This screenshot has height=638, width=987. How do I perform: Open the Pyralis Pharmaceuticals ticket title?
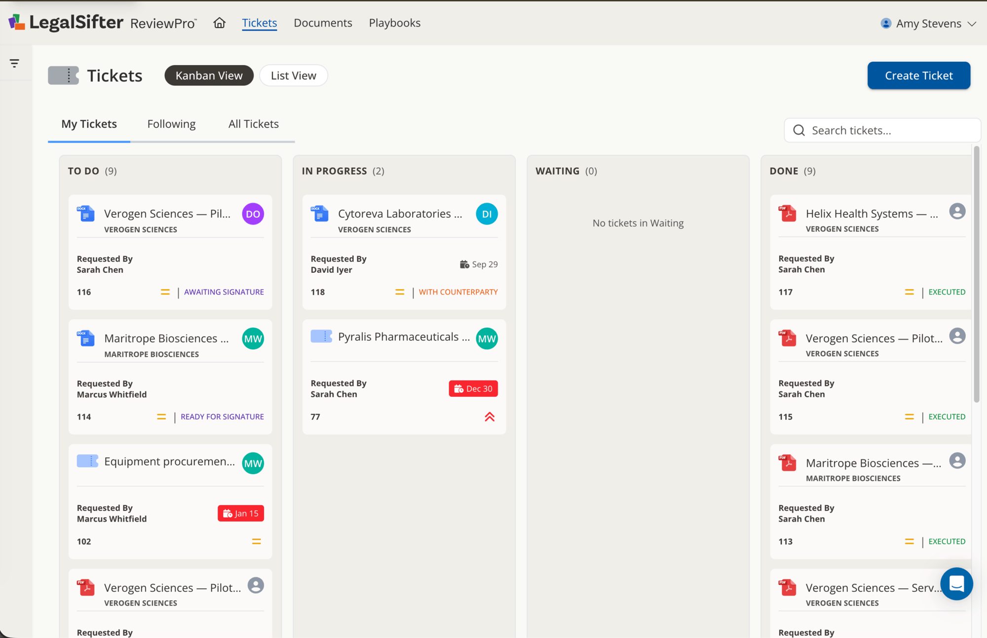[x=404, y=337]
